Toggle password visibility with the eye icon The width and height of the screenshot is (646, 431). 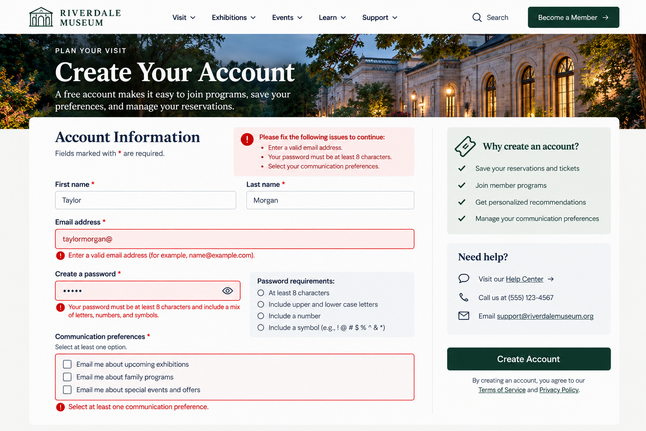(228, 291)
